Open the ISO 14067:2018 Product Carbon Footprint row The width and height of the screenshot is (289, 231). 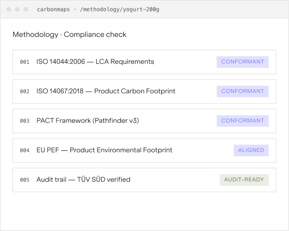pos(144,91)
